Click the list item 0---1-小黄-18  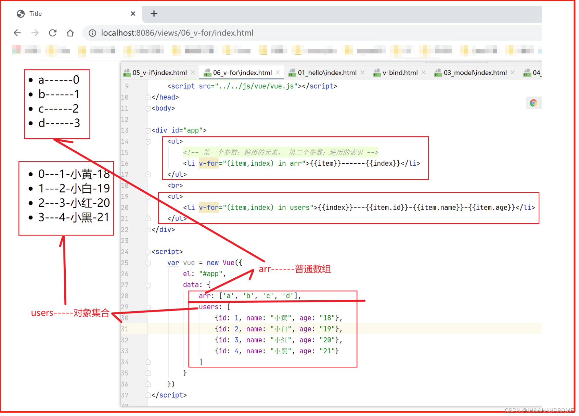(74, 174)
